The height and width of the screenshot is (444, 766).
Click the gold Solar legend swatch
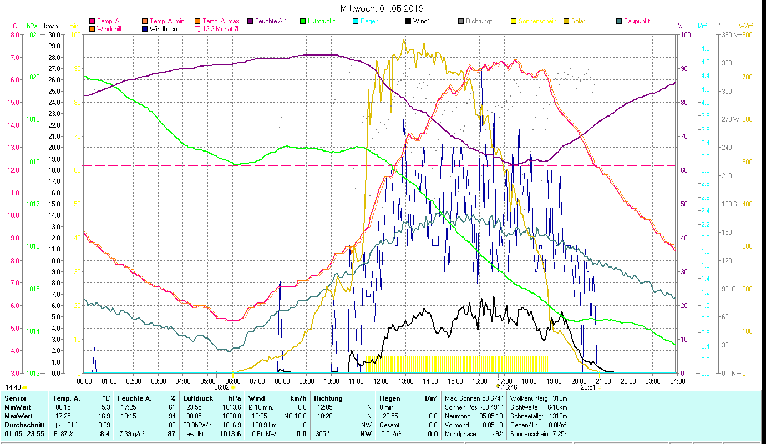pos(566,22)
